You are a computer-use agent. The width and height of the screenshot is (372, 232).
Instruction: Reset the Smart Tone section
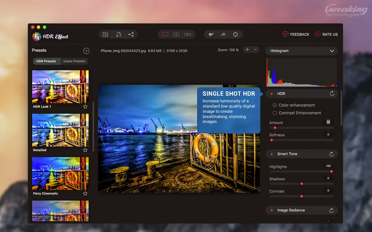pyautogui.click(x=332, y=154)
